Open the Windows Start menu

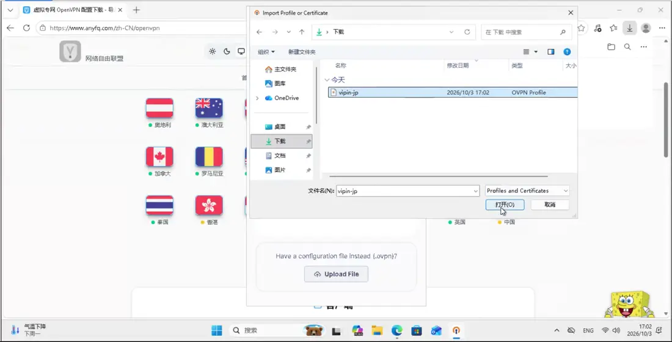pos(217,330)
